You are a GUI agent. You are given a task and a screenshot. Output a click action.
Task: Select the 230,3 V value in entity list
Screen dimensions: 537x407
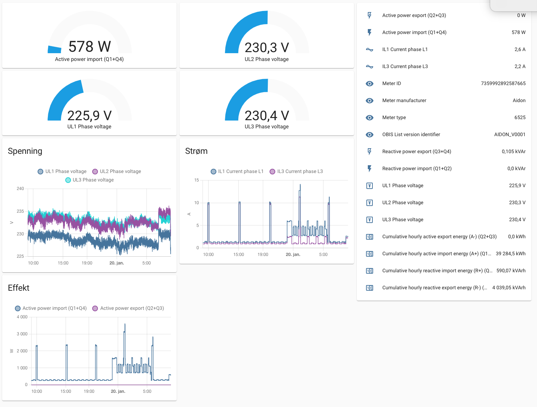pyautogui.click(x=517, y=202)
